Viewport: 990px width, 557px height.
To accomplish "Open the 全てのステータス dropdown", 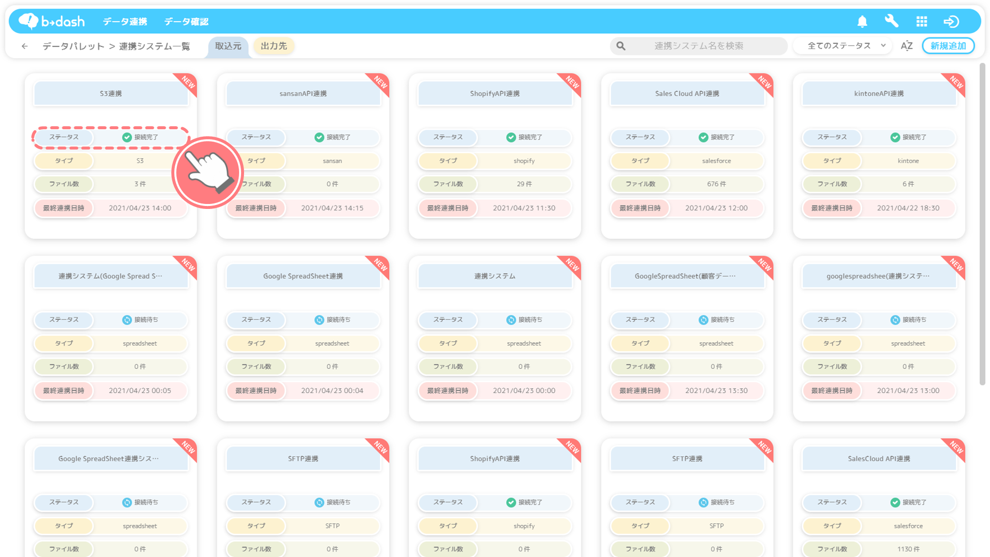I will click(843, 46).
